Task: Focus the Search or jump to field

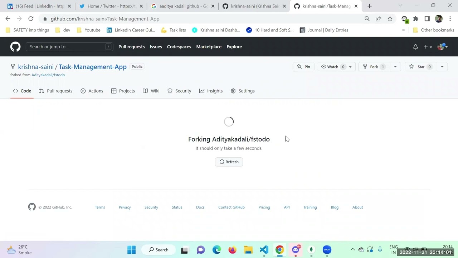Action: point(70,47)
